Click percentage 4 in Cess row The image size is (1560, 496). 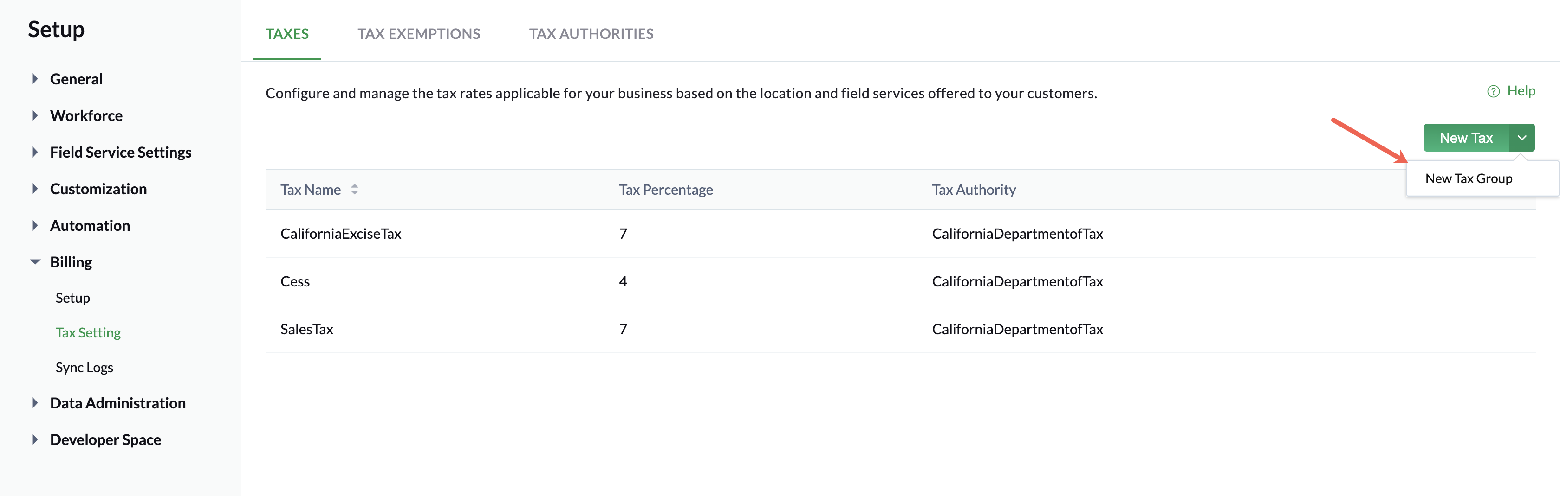(x=623, y=281)
